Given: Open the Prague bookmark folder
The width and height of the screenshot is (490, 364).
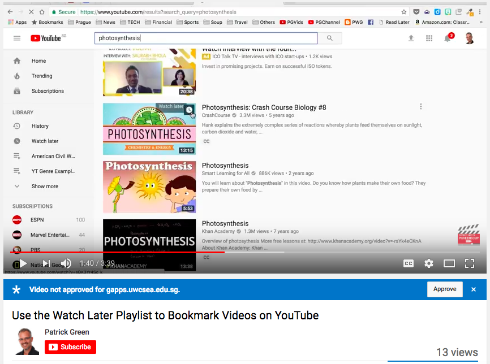Looking at the screenshot, I should [79, 22].
